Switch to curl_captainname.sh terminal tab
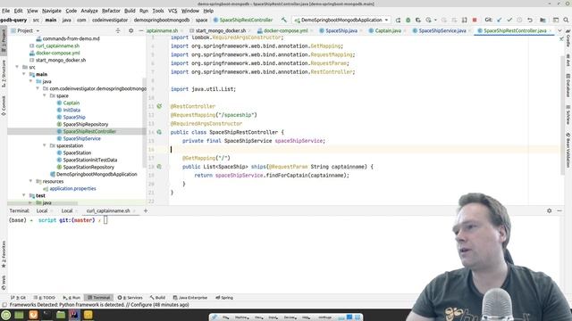This screenshot has height=321, width=572. pyautogui.click(x=108, y=210)
